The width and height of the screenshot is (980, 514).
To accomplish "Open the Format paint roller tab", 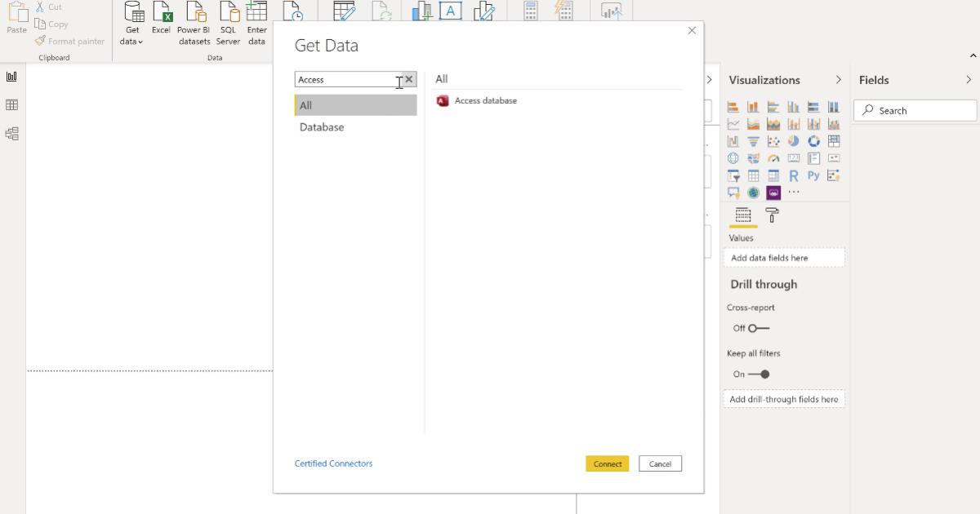I will click(772, 215).
